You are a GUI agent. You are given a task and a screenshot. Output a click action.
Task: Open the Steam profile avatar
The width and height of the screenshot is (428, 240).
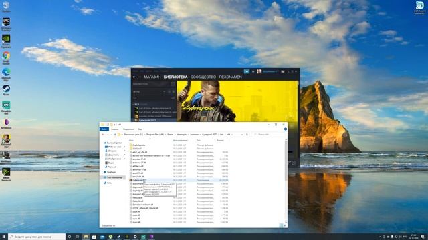[259, 71]
